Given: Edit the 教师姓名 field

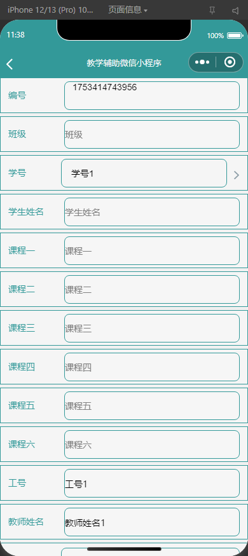Looking at the screenshot, I should tap(152, 522).
